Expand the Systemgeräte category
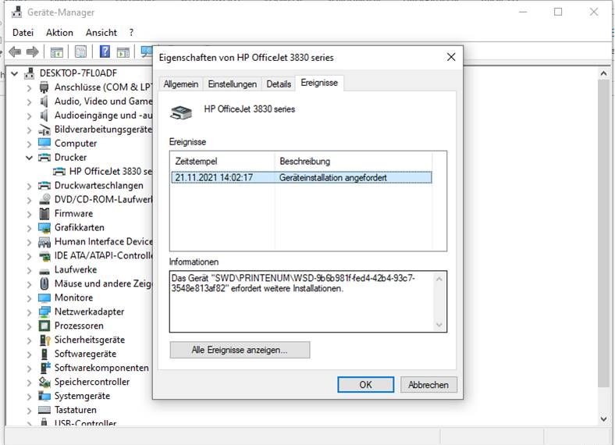Viewport: 615px width, 445px height. click(29, 396)
